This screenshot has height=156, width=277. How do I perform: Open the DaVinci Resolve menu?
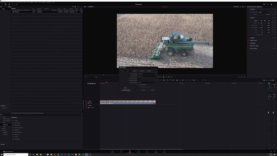click(3, 3)
